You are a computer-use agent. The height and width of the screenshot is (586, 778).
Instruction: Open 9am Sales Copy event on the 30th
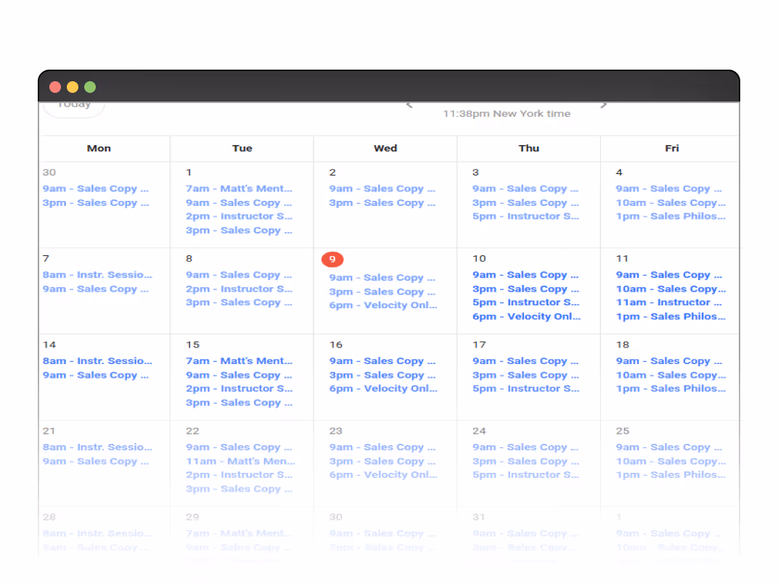97,188
